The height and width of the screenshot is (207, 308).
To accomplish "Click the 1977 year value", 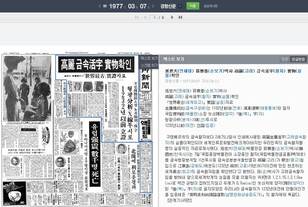I will coord(116,6).
